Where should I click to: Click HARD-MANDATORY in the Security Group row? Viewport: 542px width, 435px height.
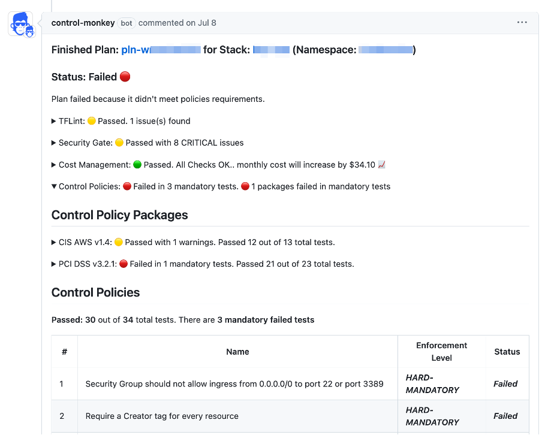tap(432, 384)
